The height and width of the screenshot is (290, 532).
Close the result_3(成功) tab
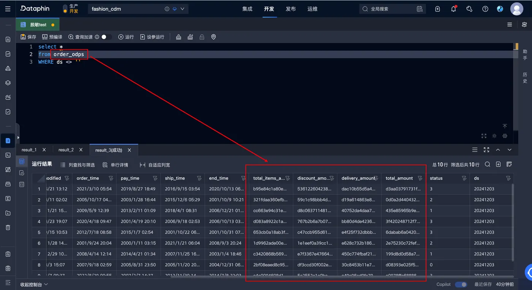click(x=129, y=150)
